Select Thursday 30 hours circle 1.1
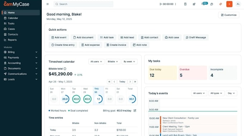This screenshot has height=136, width=244. pos(99,99)
